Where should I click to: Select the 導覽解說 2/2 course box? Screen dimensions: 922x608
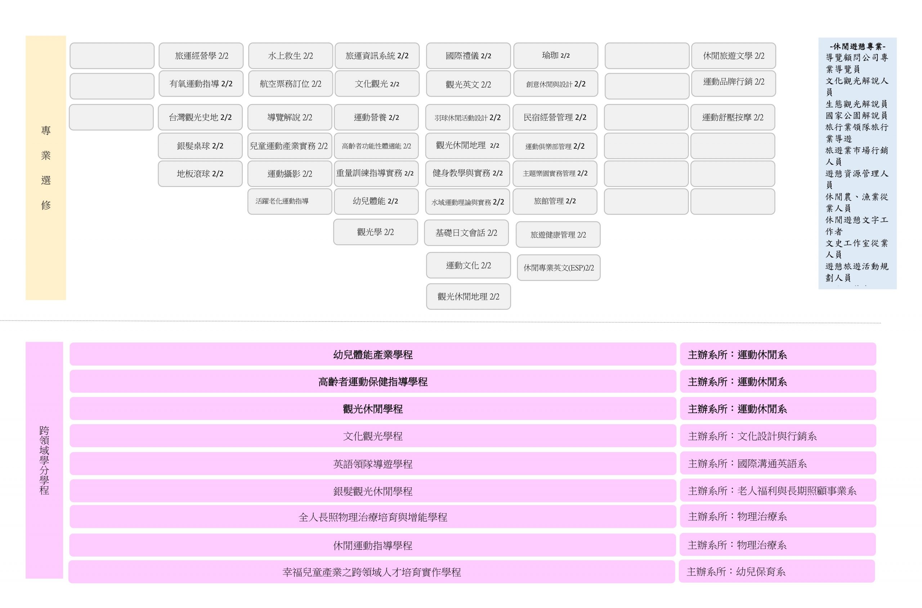click(x=290, y=117)
